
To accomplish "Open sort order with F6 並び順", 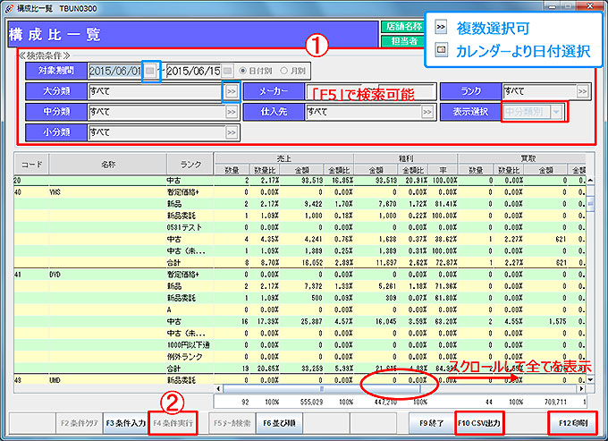I will click(x=279, y=423).
